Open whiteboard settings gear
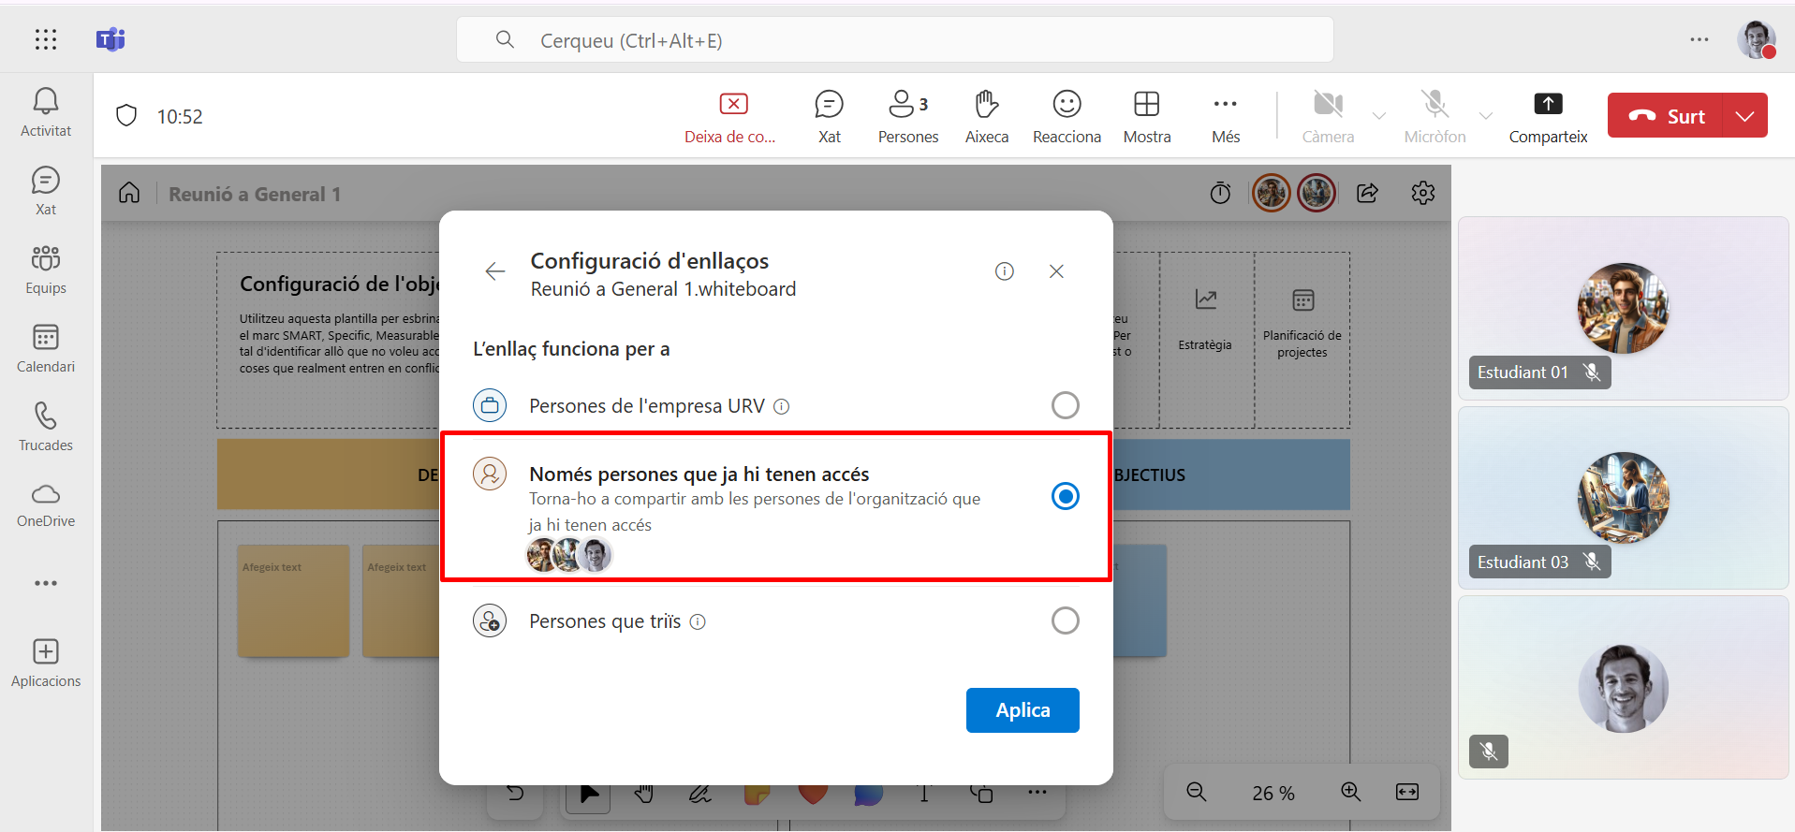Viewport: 1795px width, 832px height. pyautogui.click(x=1422, y=193)
